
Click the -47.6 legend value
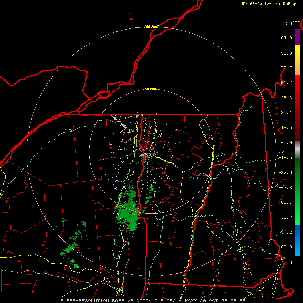tap(285, 188)
